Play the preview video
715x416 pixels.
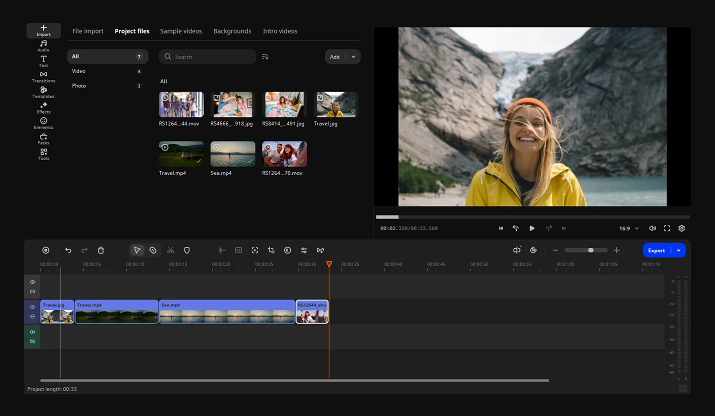pyautogui.click(x=532, y=228)
